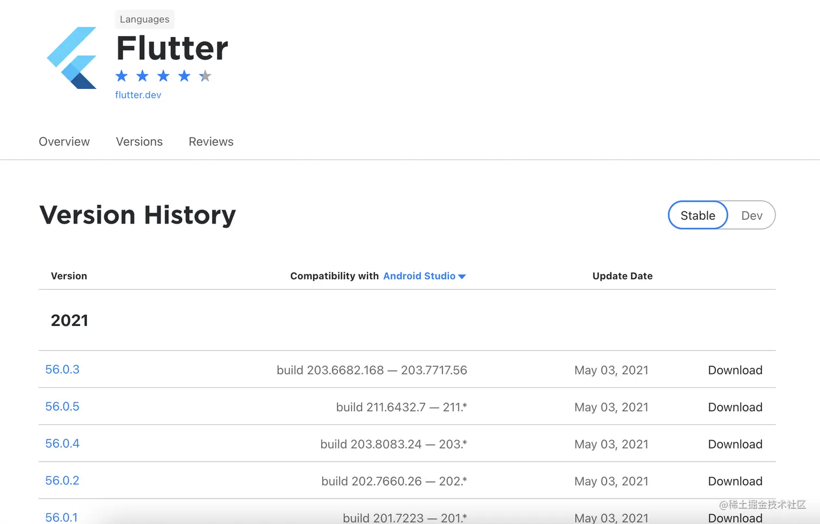Switch to the Versions tab
The height and width of the screenshot is (524, 820).
[x=139, y=142]
